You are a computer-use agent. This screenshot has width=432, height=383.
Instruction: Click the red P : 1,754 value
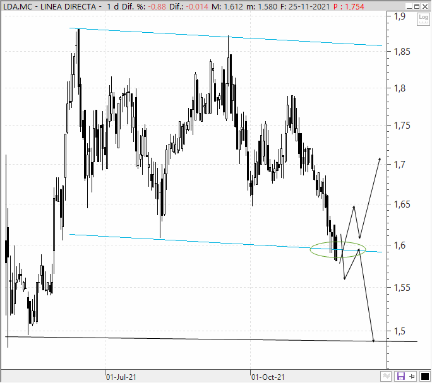click(x=349, y=6)
